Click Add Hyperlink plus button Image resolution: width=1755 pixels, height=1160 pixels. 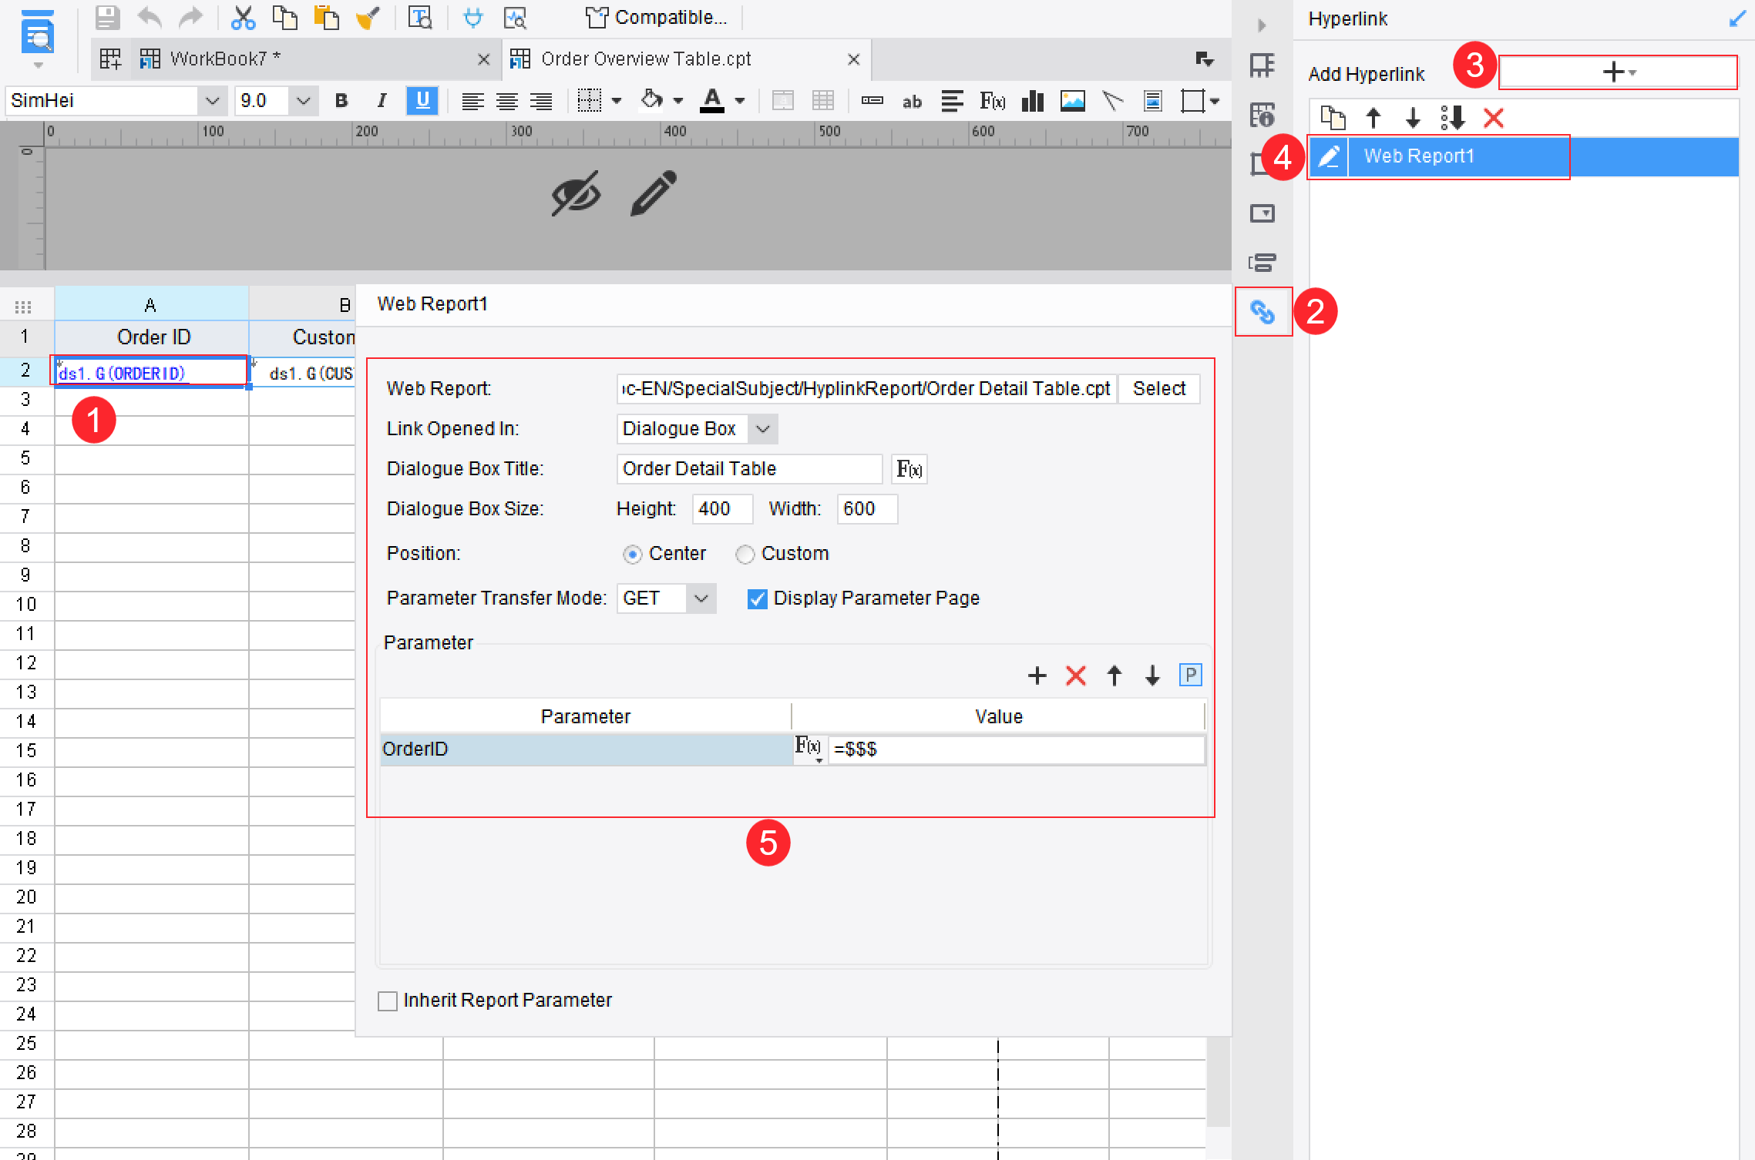1618,72
